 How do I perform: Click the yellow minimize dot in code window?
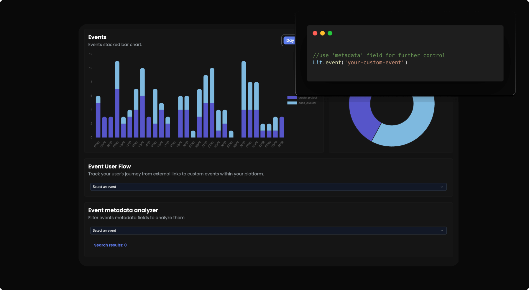323,33
